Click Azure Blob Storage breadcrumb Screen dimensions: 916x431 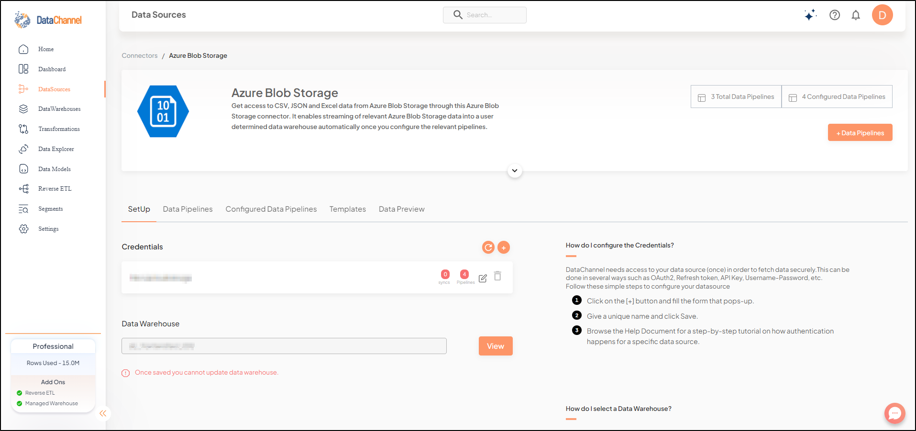point(198,55)
